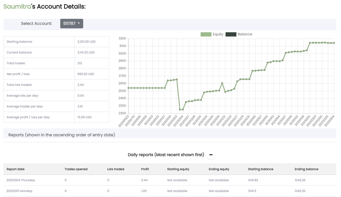Click the 3200 y-axis label on chart

pyautogui.click(x=122, y=38)
